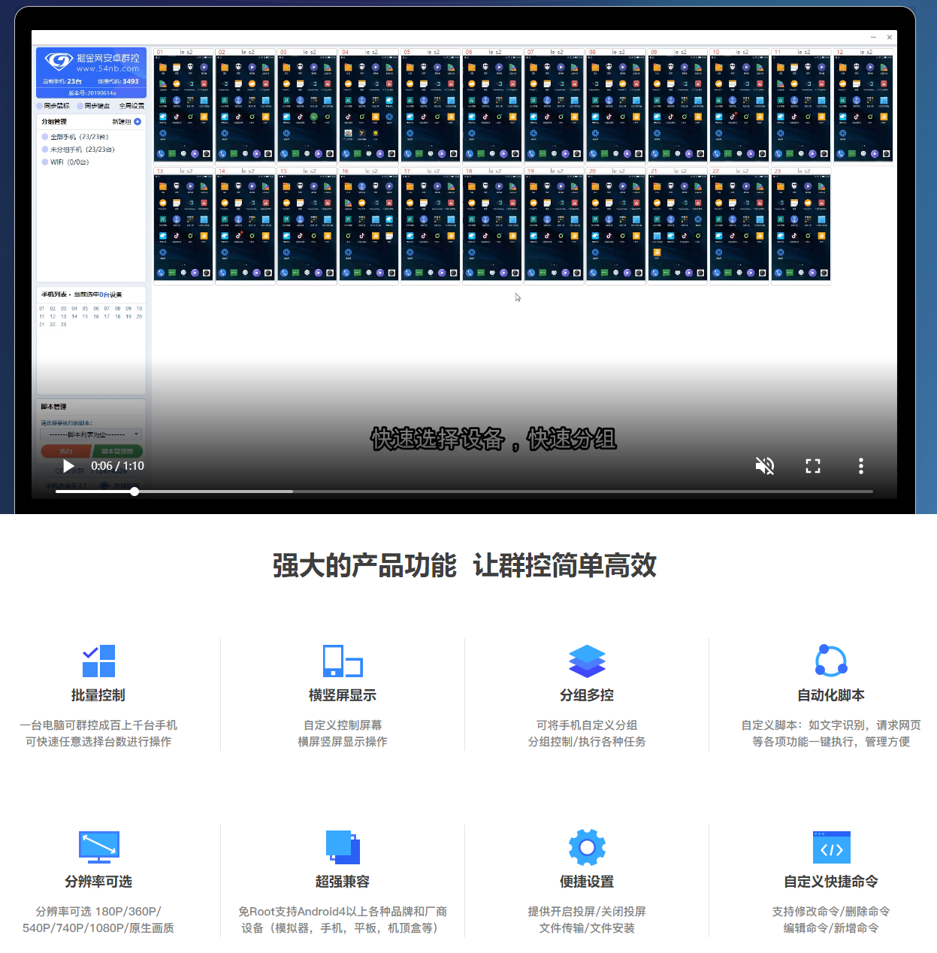Click the 0:06 / 1:10 time display

[117, 466]
